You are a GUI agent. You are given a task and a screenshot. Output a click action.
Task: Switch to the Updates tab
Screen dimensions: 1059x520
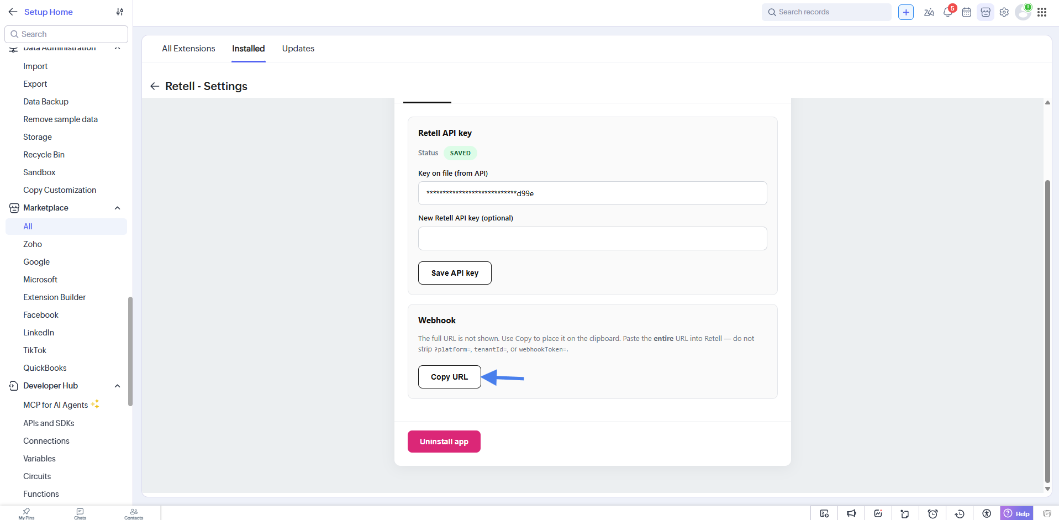click(298, 49)
